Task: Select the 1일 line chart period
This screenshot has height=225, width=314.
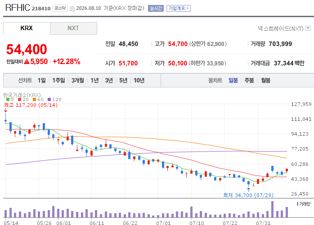Action: (42, 81)
